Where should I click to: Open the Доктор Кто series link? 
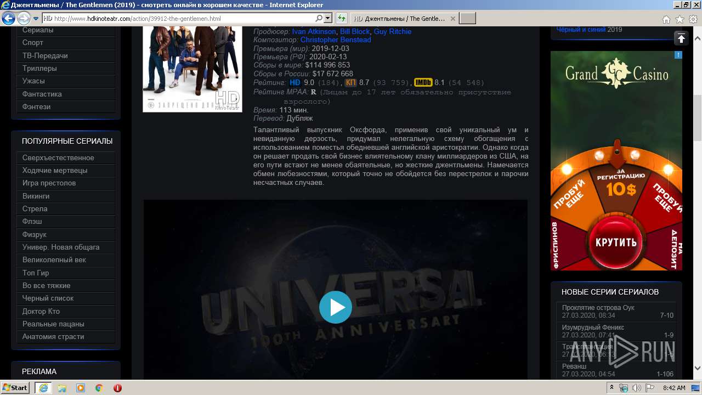[66, 311]
